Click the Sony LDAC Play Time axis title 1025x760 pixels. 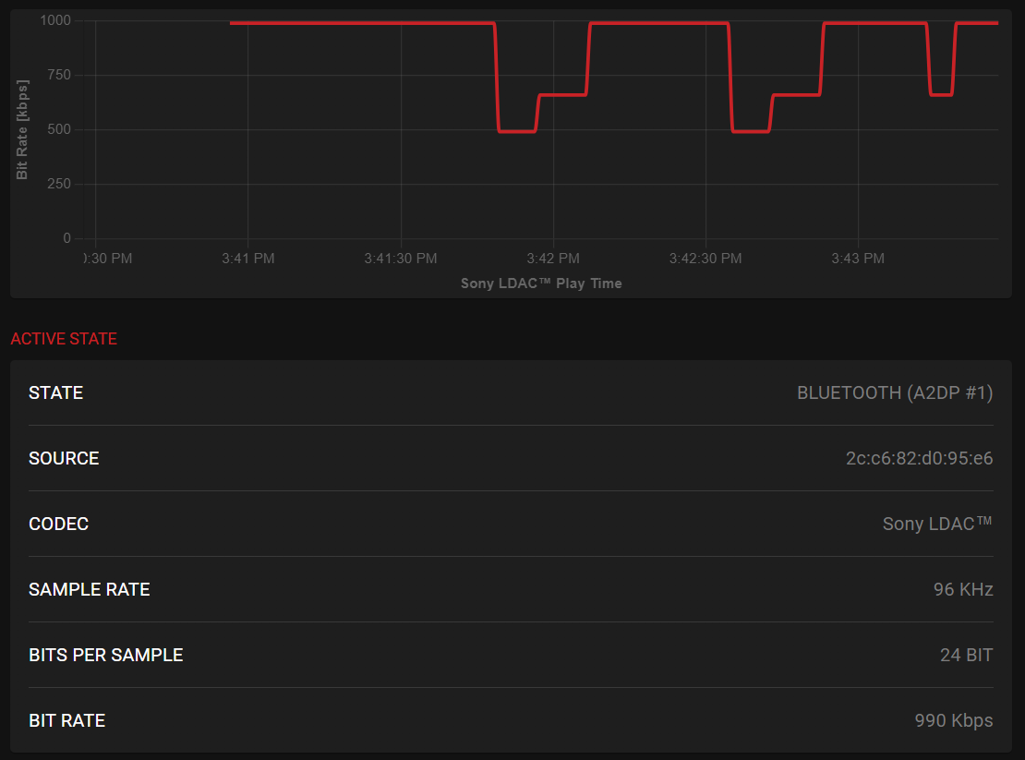pyautogui.click(x=541, y=283)
